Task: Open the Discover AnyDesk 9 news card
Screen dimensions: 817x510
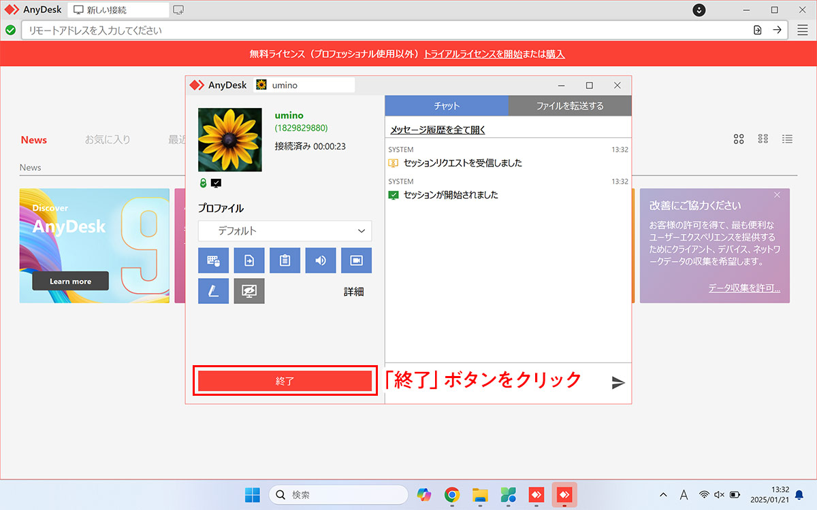Action: 94,245
